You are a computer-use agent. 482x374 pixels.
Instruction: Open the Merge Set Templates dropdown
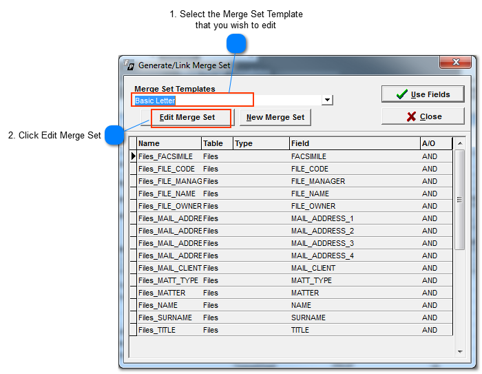click(328, 100)
